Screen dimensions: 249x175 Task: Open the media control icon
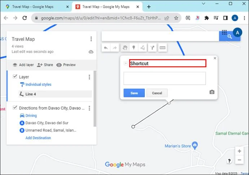[216, 18]
